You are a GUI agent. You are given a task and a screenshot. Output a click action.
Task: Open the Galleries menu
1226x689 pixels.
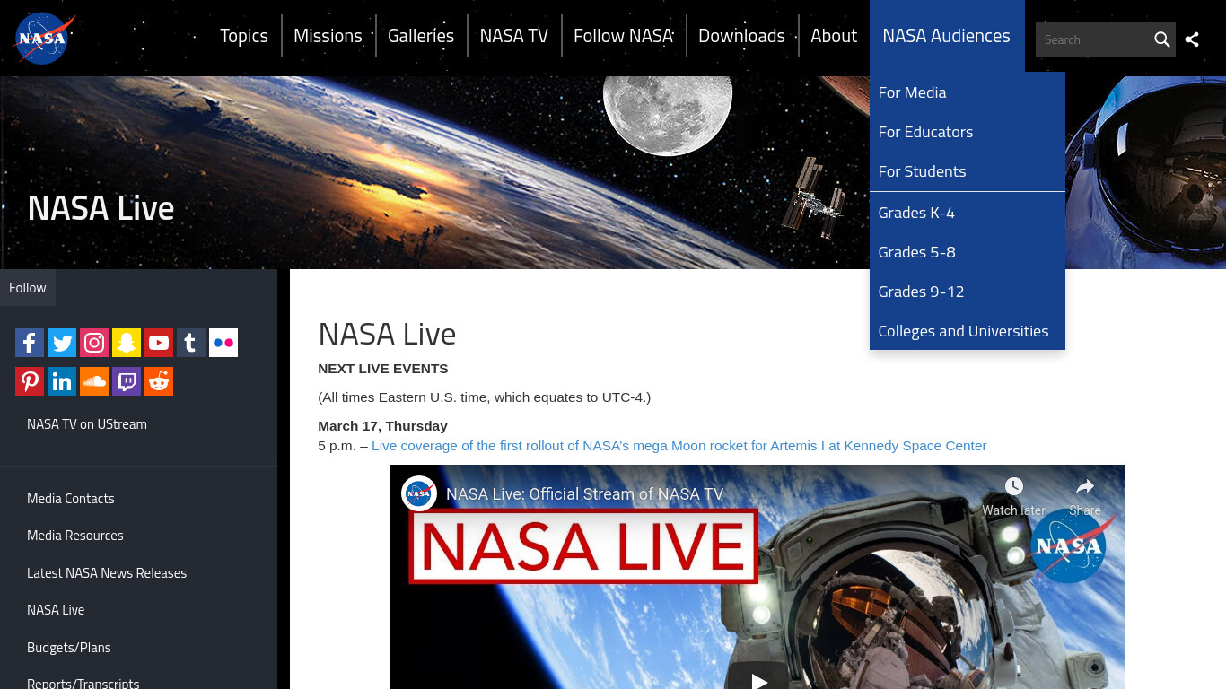(x=421, y=36)
